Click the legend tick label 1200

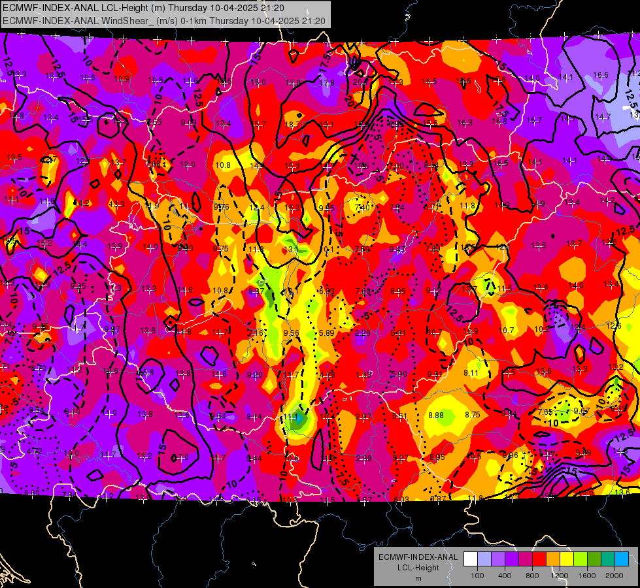559,576
